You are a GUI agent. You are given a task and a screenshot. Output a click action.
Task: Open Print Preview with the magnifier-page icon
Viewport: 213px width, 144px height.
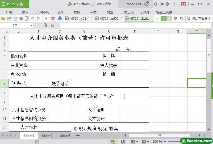(27, 19)
